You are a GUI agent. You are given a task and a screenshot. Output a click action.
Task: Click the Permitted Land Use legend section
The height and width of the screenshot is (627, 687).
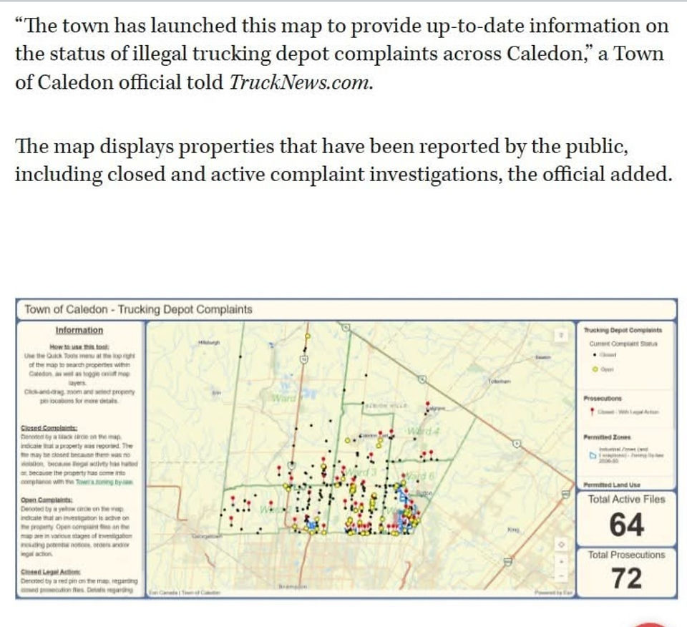612,485
